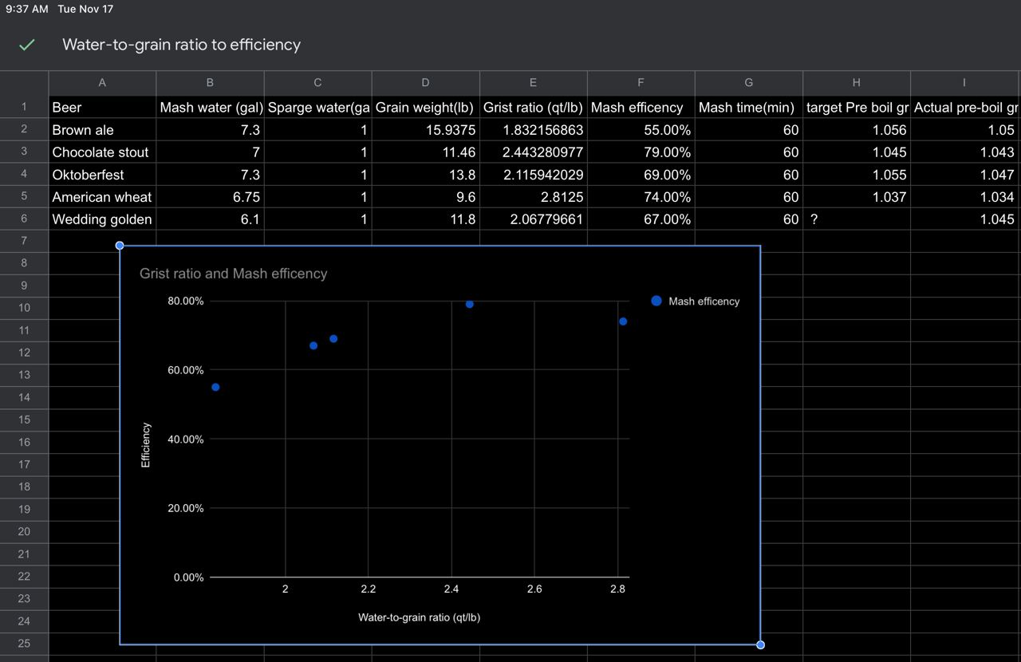Click the Wedding golden mash water '6.1'
This screenshot has width=1021, height=662.
(210, 219)
